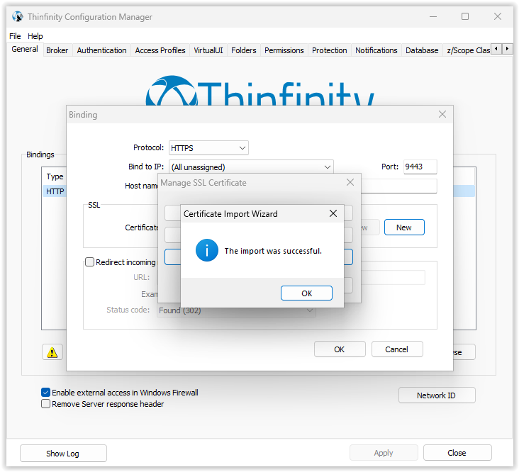Click the tab scroll left arrow
Viewport: 519px width, 472px height.
[x=496, y=49]
